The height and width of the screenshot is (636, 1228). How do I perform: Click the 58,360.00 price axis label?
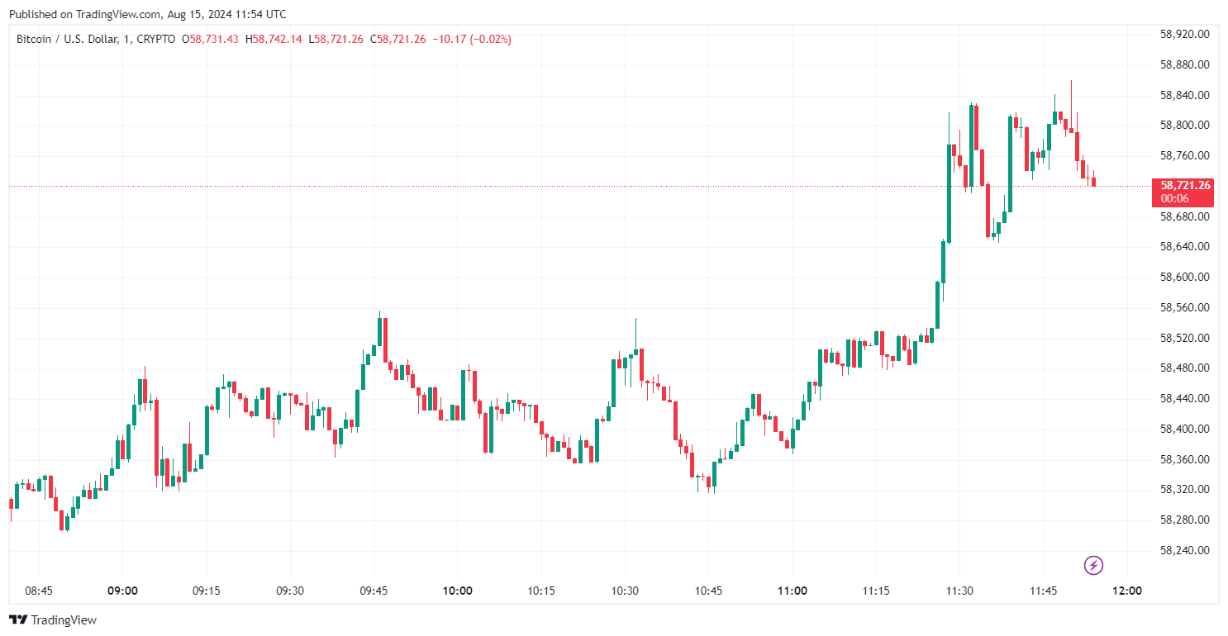pos(1185,459)
